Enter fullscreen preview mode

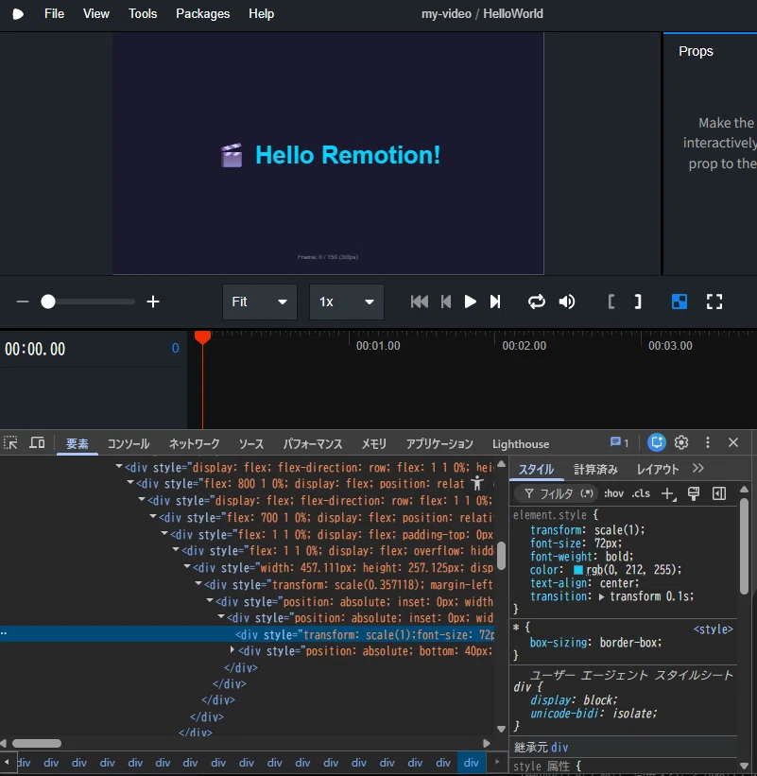coord(714,302)
